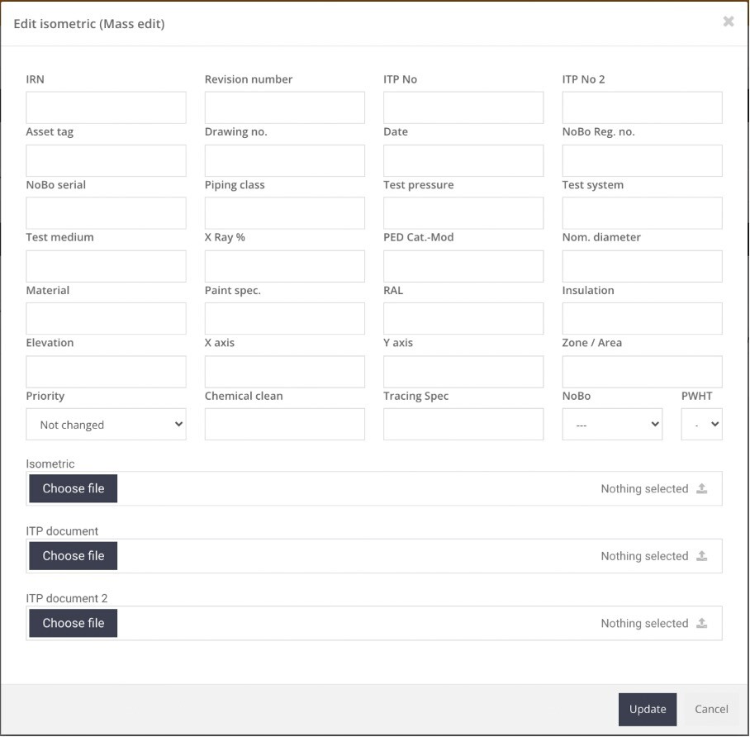This screenshot has width=750, height=737.
Task: Click the Chemical clean text field
Action: (284, 425)
